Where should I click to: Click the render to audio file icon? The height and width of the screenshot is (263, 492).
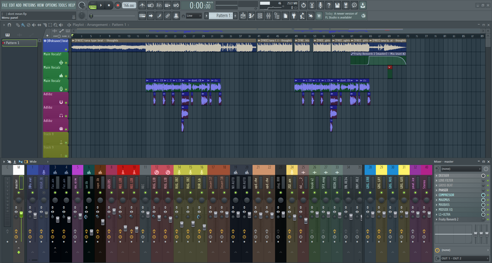pyautogui.click(x=346, y=5)
